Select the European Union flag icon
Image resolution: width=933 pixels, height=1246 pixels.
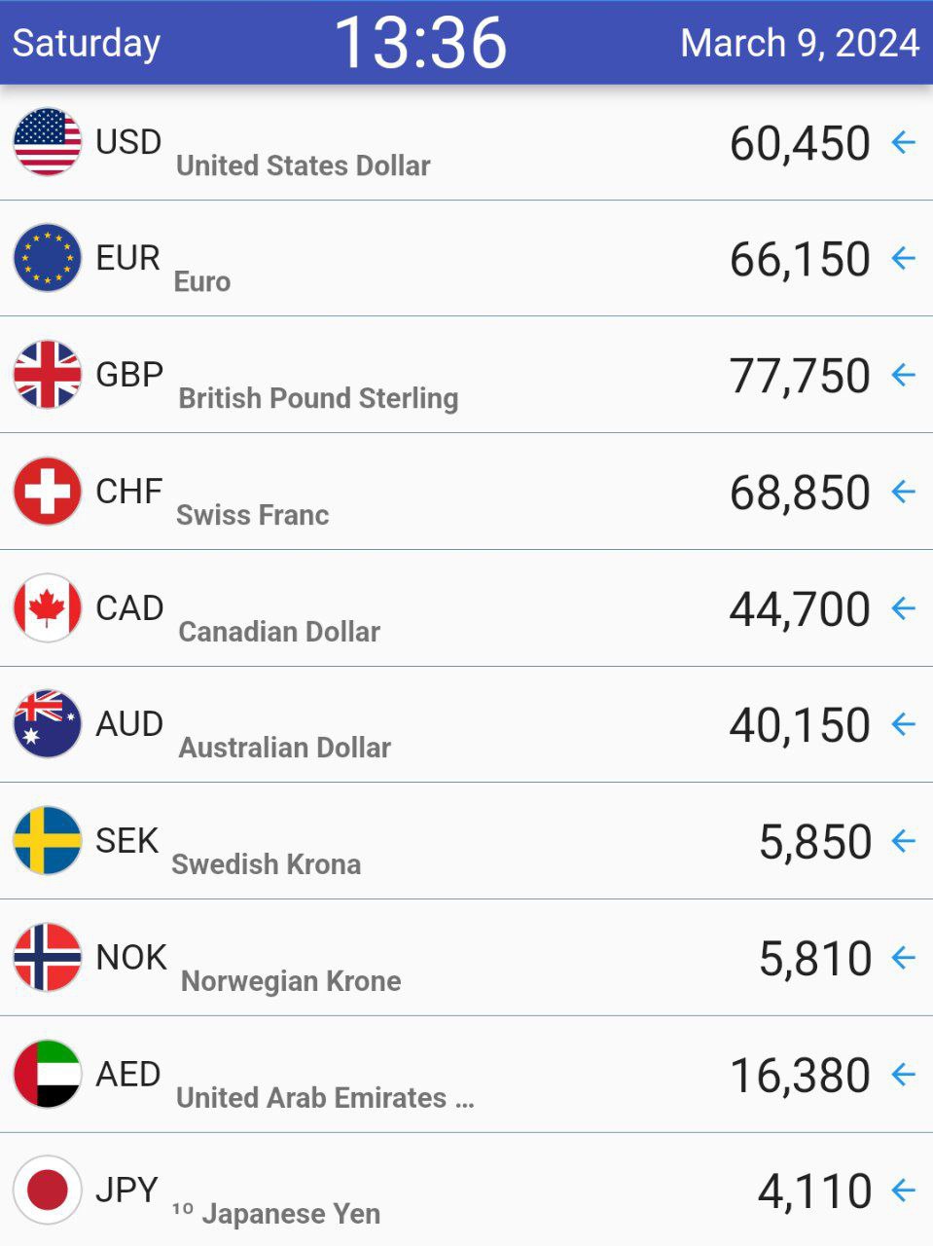click(x=48, y=258)
